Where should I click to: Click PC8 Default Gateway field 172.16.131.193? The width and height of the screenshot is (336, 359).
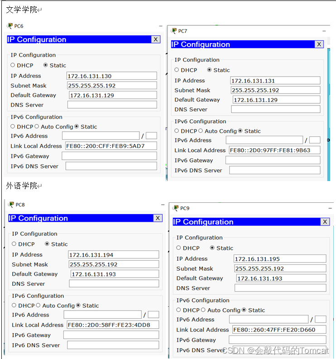pyautogui.click(x=115, y=274)
